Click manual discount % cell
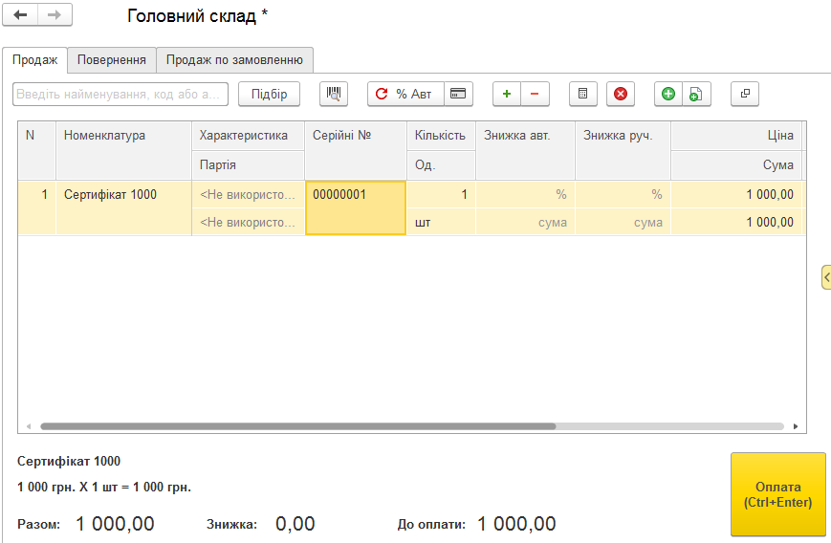 [623, 194]
